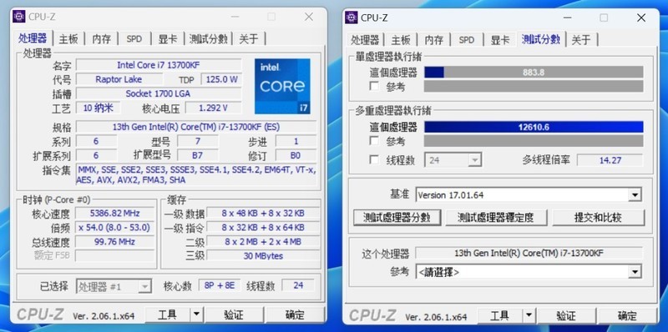668x332 pixels.
Task: Click the multi-thread score bar 12610.6
Action: [534, 127]
